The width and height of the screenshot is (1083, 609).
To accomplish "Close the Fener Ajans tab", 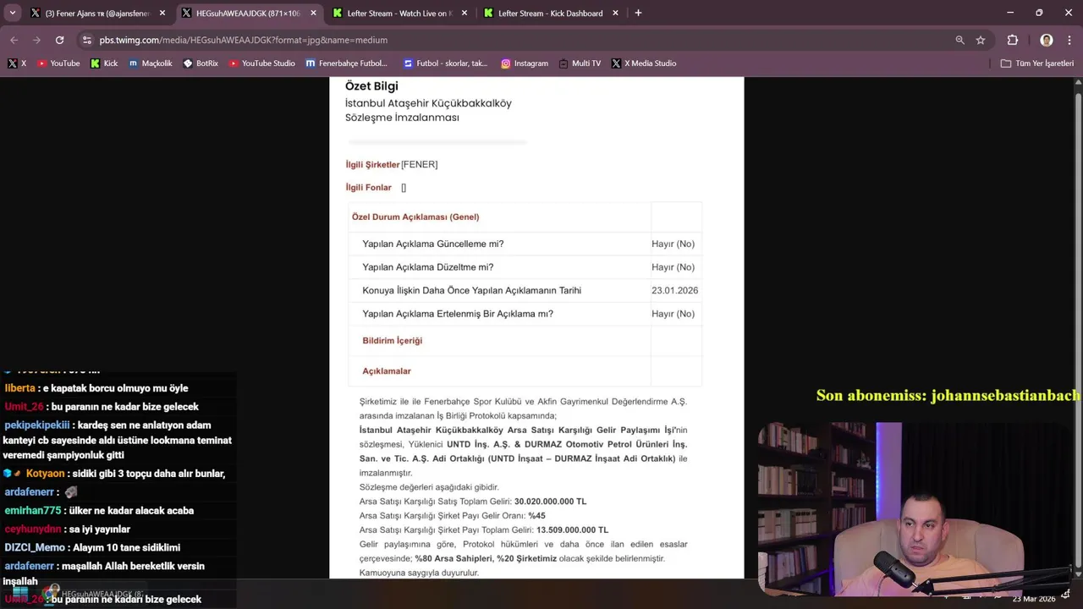I will click(162, 14).
